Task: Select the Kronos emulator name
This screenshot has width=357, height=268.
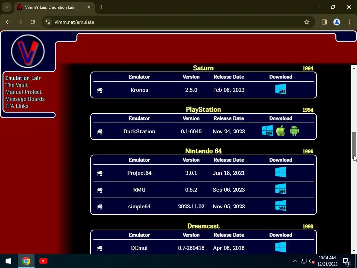Action: coord(139,90)
